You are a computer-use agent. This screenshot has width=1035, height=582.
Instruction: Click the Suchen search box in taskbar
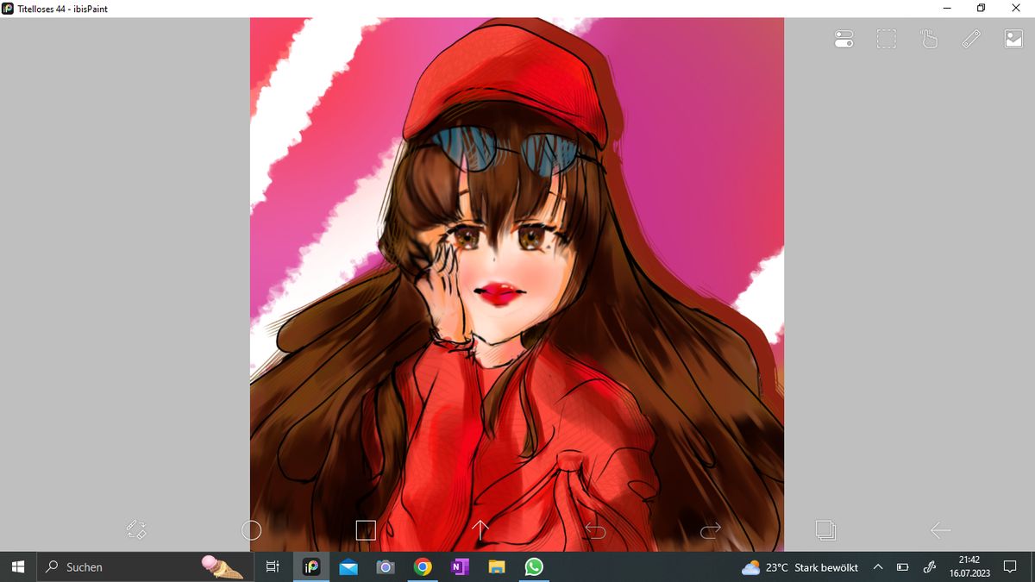point(144,566)
